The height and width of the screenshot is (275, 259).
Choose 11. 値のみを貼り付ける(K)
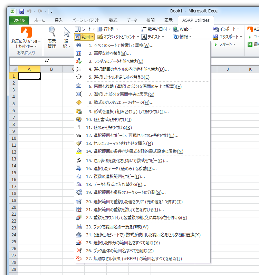point(142,128)
